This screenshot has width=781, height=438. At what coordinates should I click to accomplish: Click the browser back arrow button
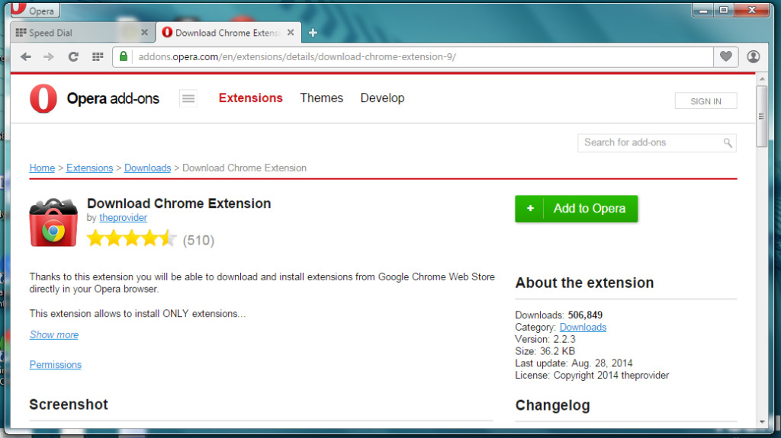tap(26, 57)
